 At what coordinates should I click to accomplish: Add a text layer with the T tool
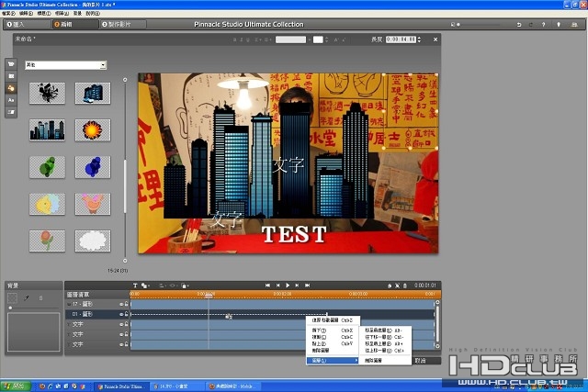135,286
